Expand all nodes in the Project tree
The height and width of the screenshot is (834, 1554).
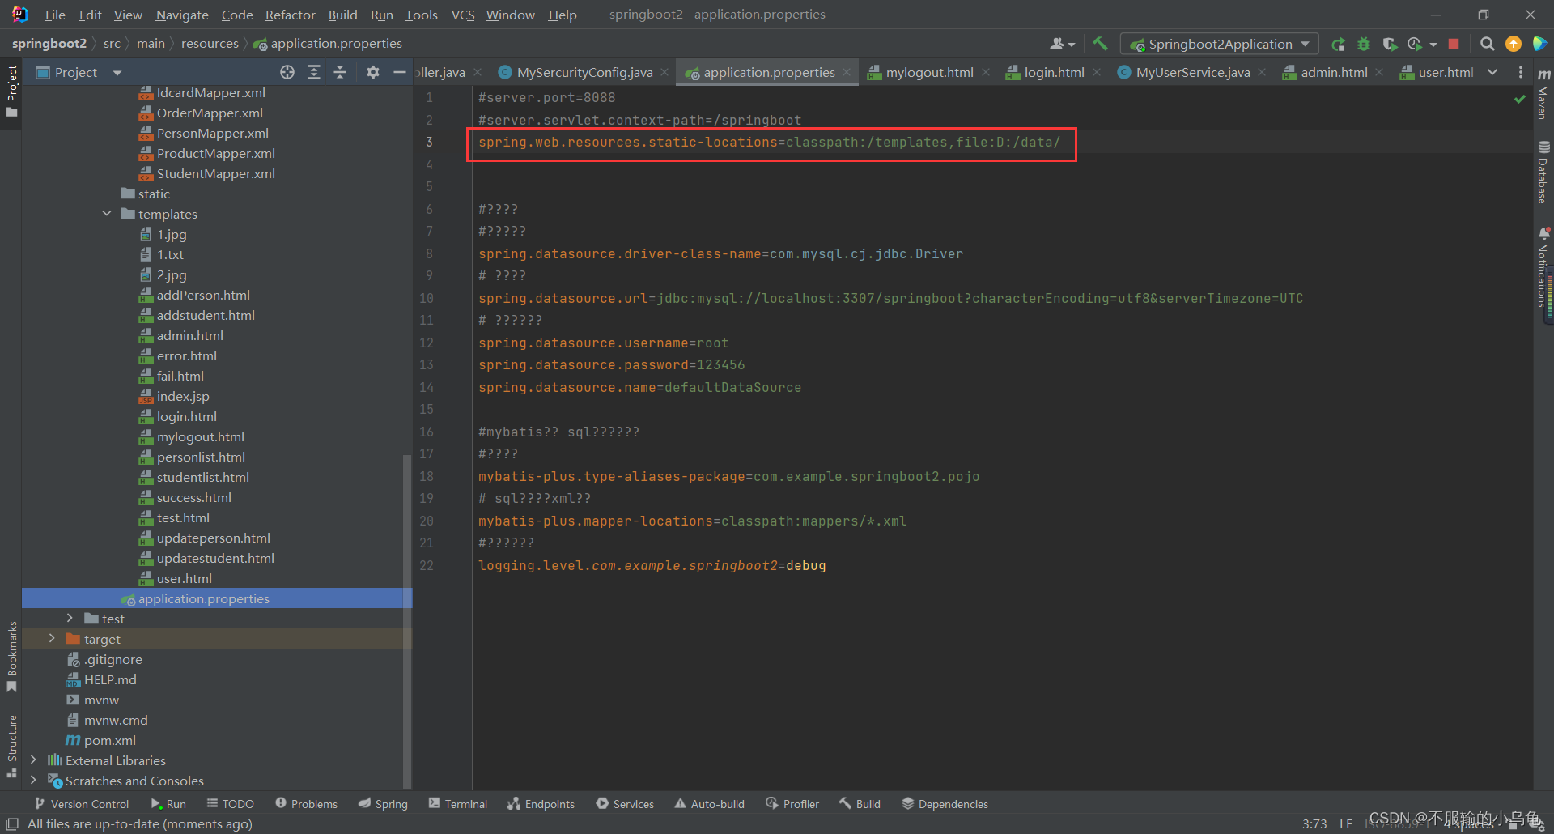(314, 72)
